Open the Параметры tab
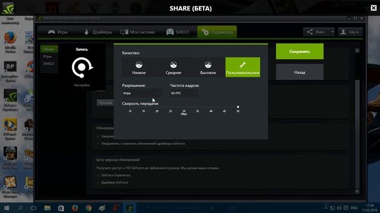 pyautogui.click(x=217, y=32)
